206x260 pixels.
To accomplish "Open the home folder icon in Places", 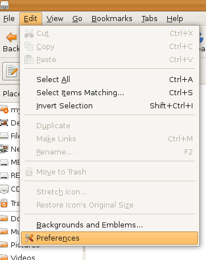I will pos(5,109).
